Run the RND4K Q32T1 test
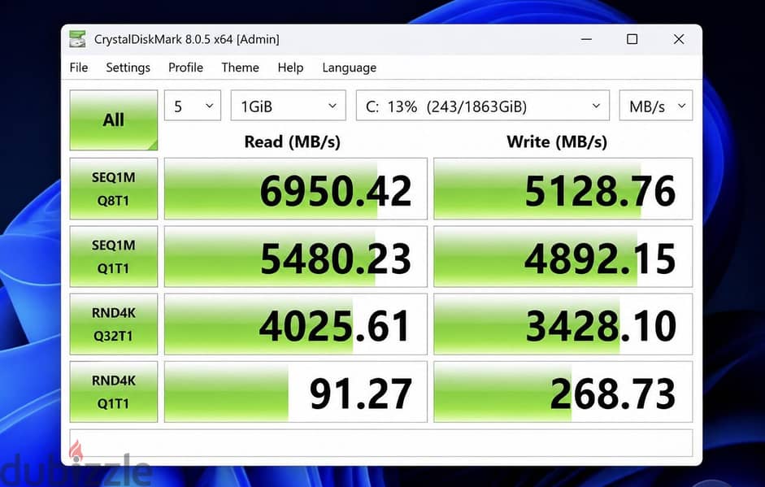Viewport: 765px width, 487px height. click(114, 324)
